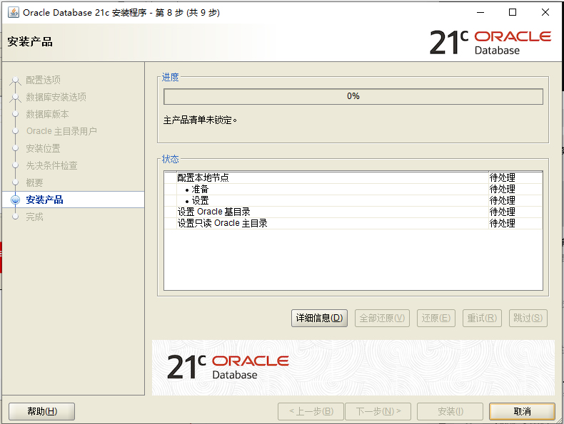The width and height of the screenshot is (564, 424).
Task: Select the 数据库安装选项 step
Action: (56, 97)
